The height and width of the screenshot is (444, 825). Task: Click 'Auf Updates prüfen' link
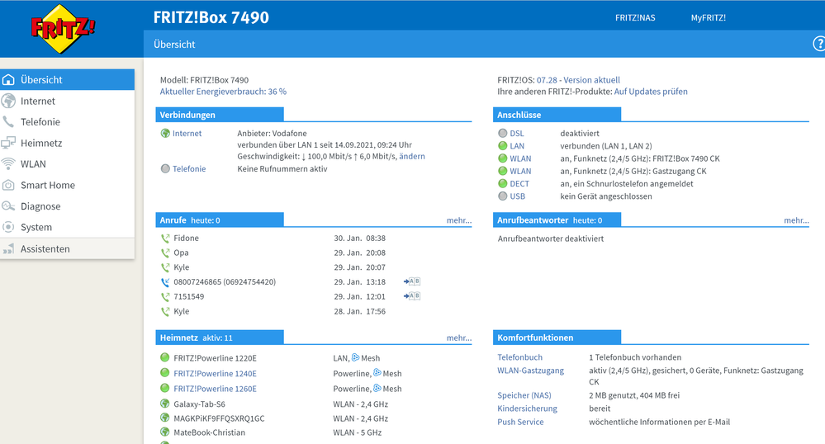(x=650, y=92)
